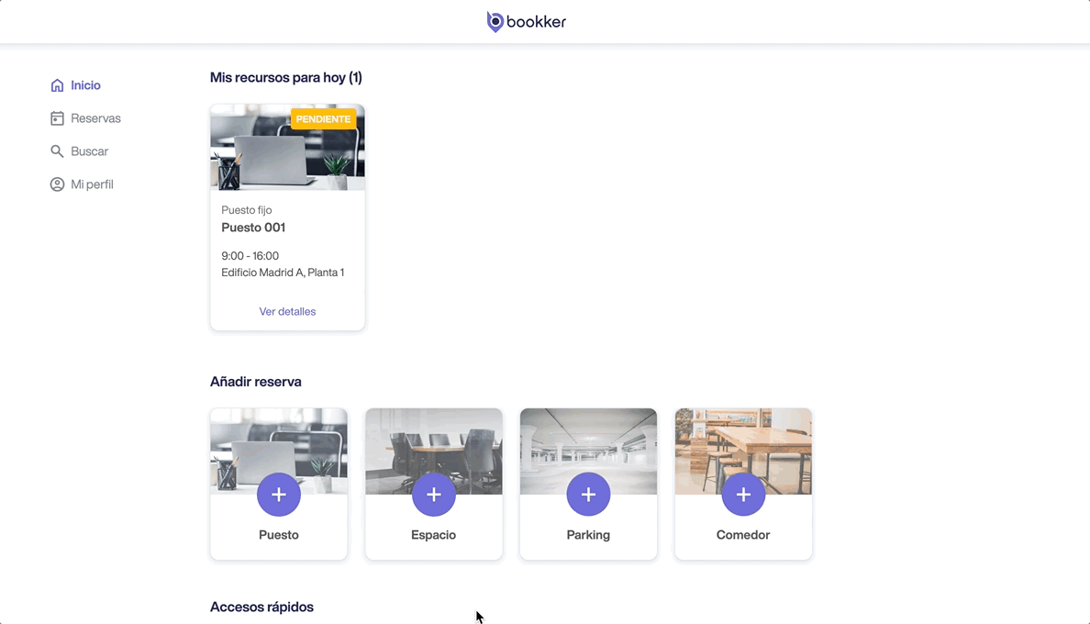
Task: Select Buscar in the sidebar
Action: 90,151
